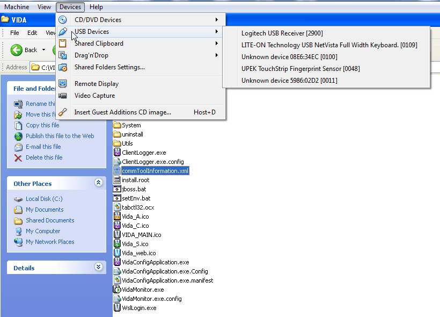Click the Shared Clipboard icon
The image size is (440, 317).
63,44
